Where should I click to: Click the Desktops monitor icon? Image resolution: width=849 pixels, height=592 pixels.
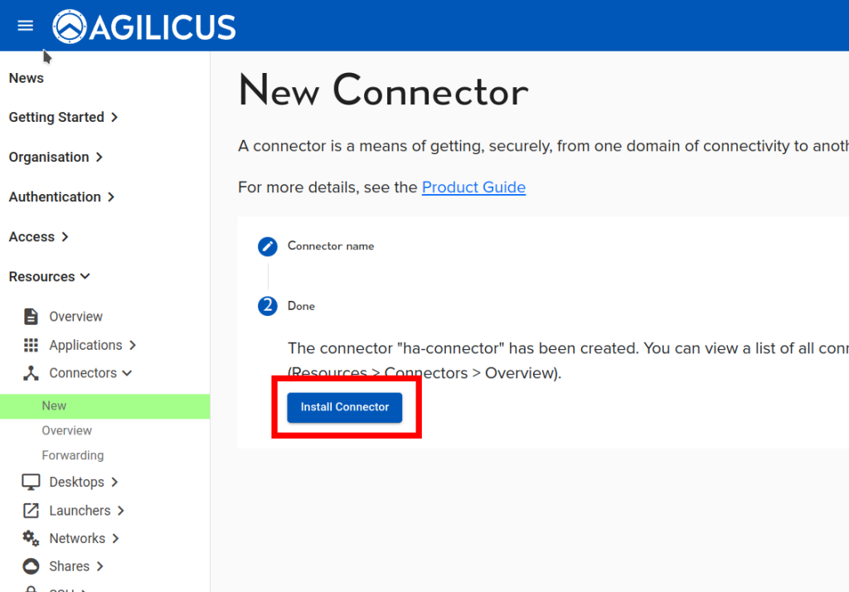click(31, 483)
